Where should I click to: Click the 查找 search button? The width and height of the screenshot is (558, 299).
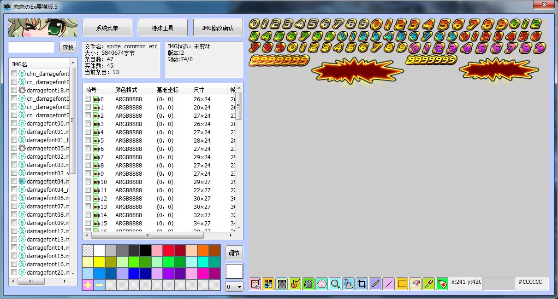[x=68, y=47]
